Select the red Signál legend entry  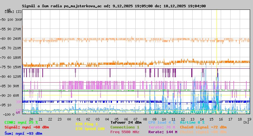tap(27, 127)
